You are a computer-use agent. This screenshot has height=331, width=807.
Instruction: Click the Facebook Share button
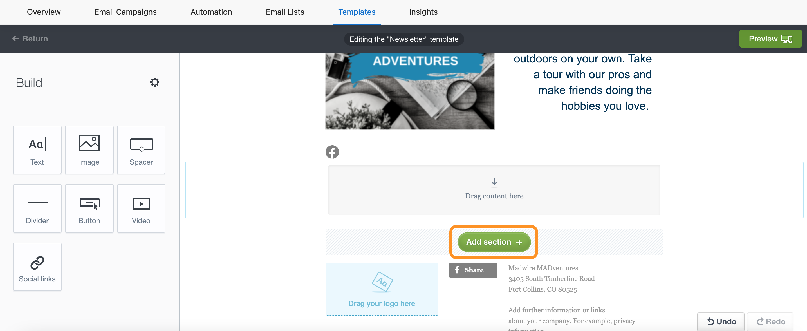(473, 270)
